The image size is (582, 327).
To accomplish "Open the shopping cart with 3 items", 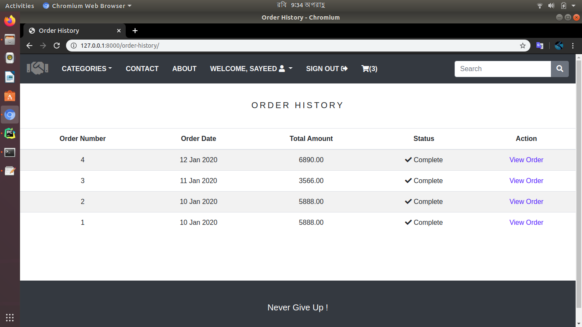I will click(369, 69).
